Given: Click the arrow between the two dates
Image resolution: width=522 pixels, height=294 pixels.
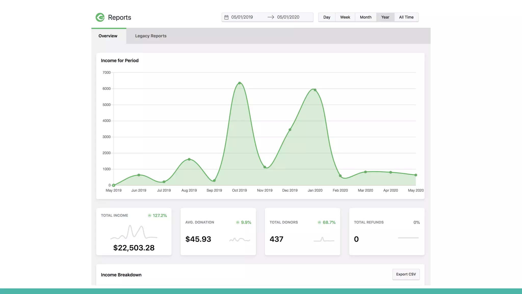Looking at the screenshot, I should 271,17.
